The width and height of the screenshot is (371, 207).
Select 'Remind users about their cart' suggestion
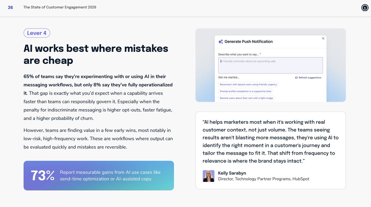click(x=246, y=98)
